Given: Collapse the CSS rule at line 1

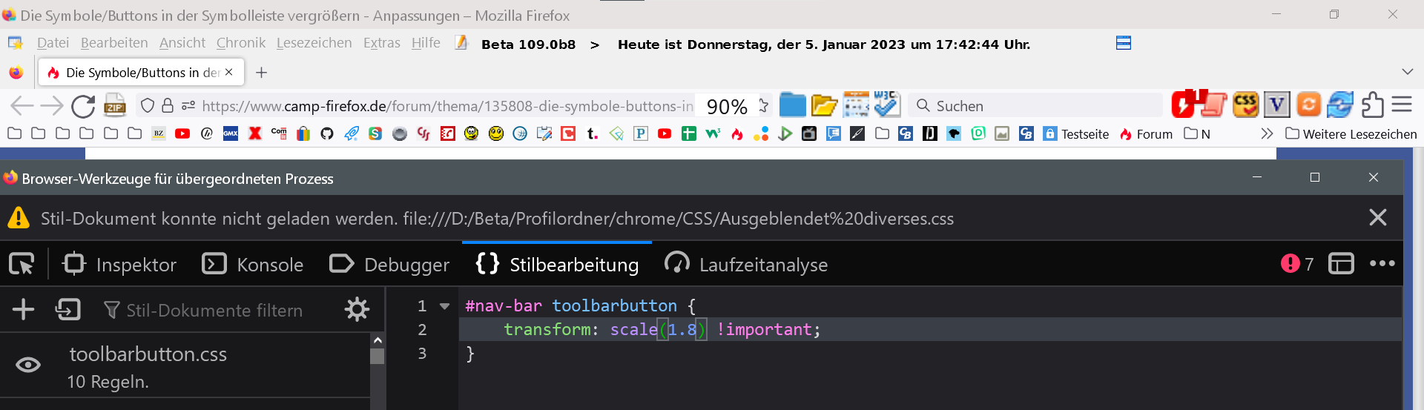Looking at the screenshot, I should point(445,305).
